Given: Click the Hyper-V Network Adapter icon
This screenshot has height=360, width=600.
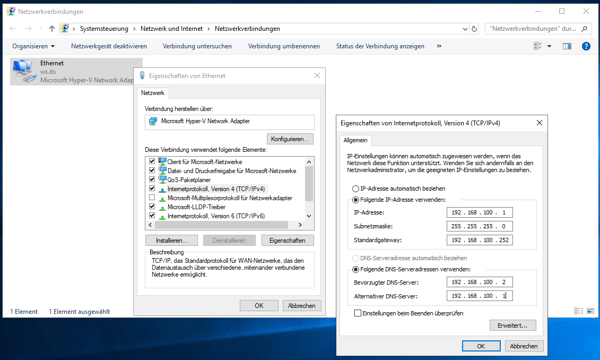Looking at the screenshot, I should (153, 122).
